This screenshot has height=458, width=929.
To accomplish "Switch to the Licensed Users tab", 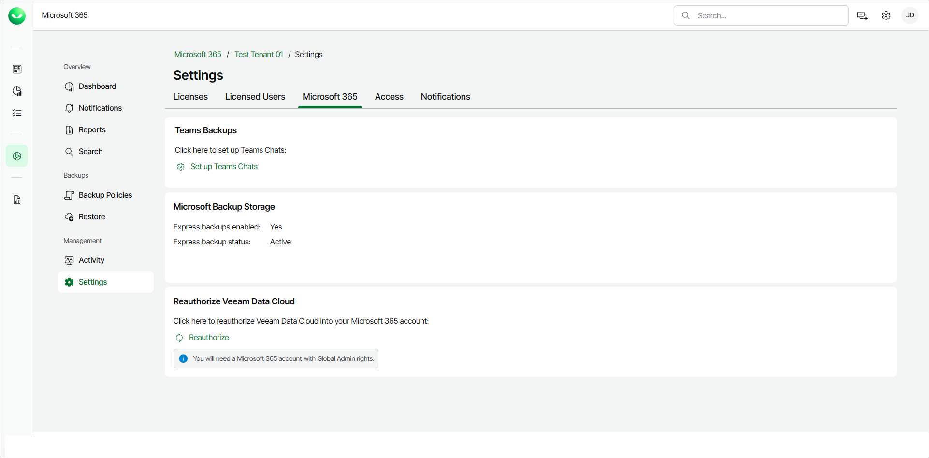I will click(255, 97).
